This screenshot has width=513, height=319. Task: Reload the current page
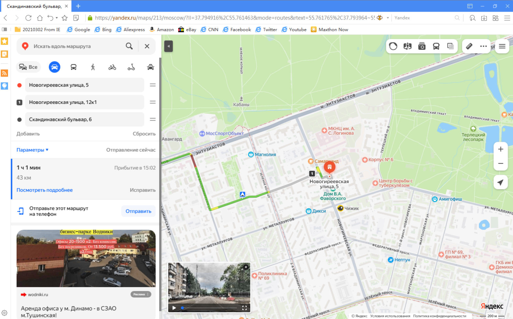click(x=28, y=18)
